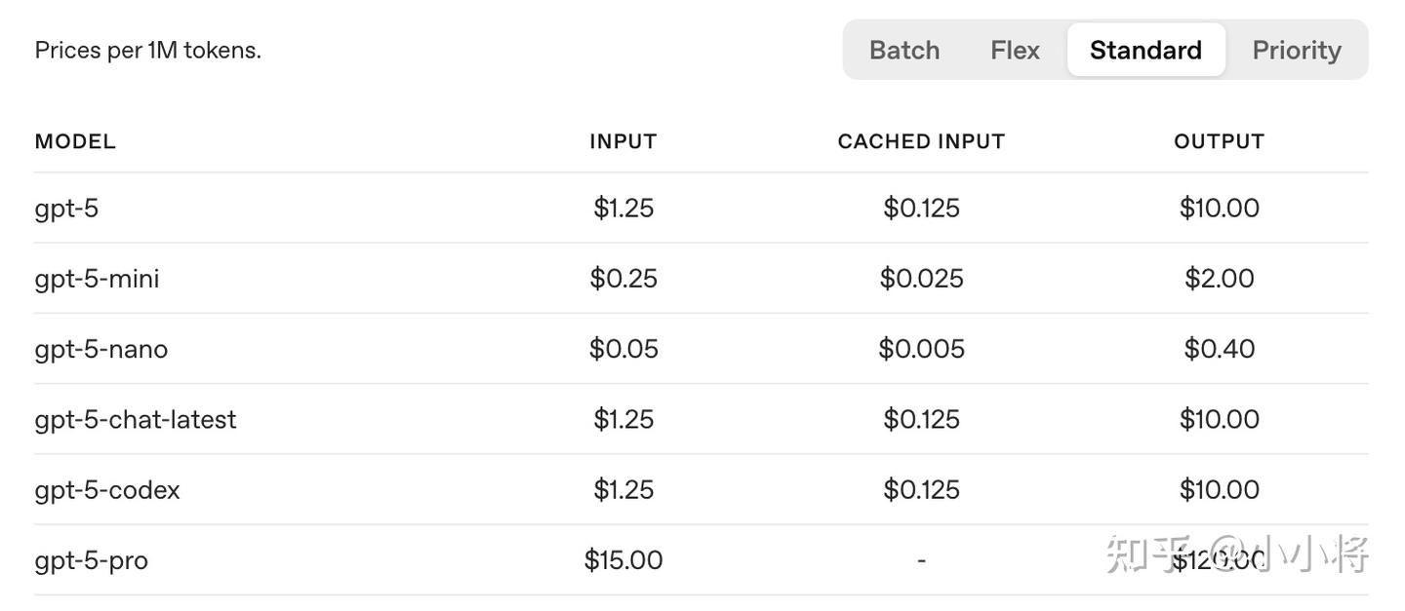This screenshot has height=611, width=1405.
Task: Click the INPUT column header
Action: tap(622, 141)
